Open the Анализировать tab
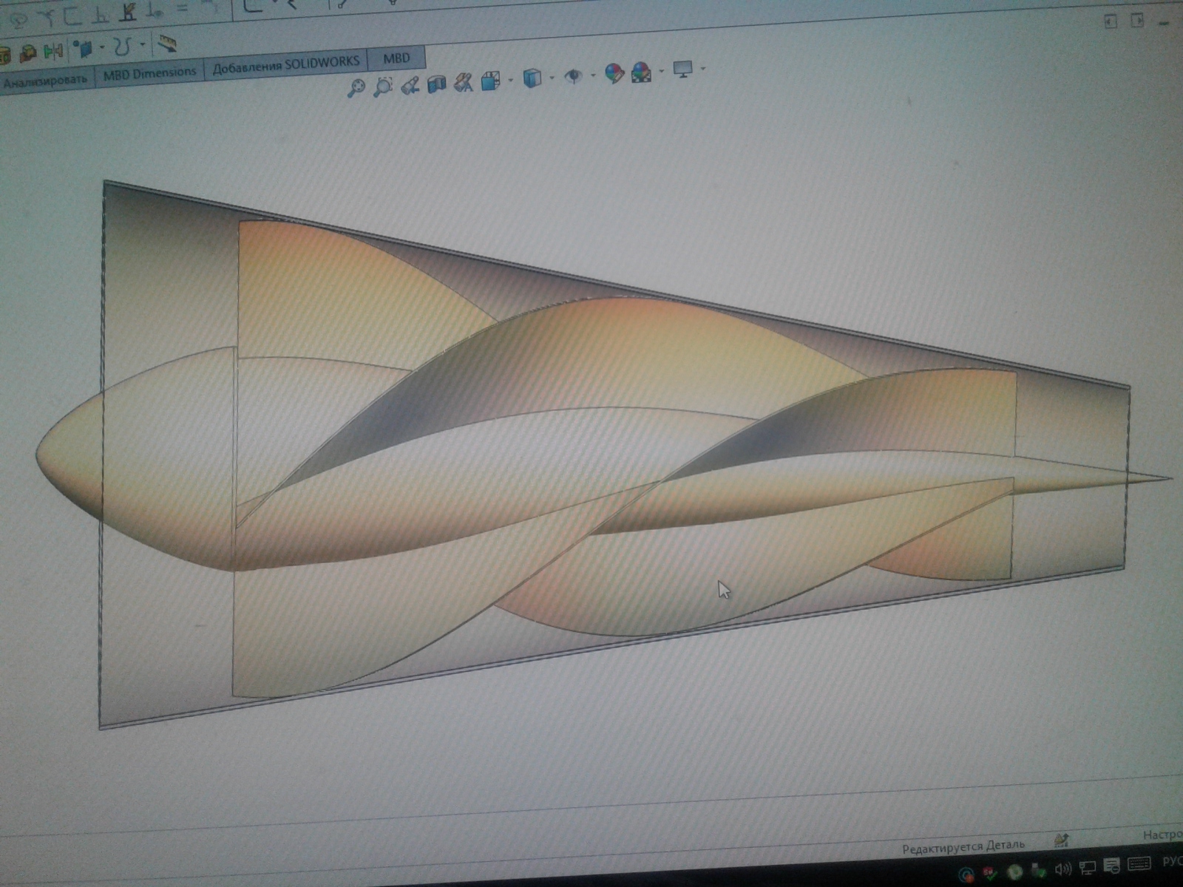 (x=44, y=81)
